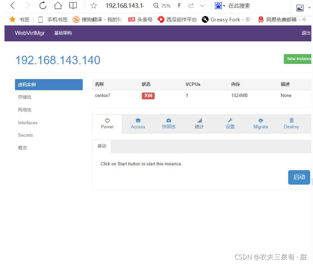Click the centos7 instance name
313x264 pixels.
coord(103,95)
